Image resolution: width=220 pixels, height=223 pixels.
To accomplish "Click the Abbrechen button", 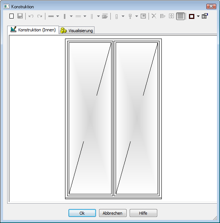I will (x=113, y=213).
